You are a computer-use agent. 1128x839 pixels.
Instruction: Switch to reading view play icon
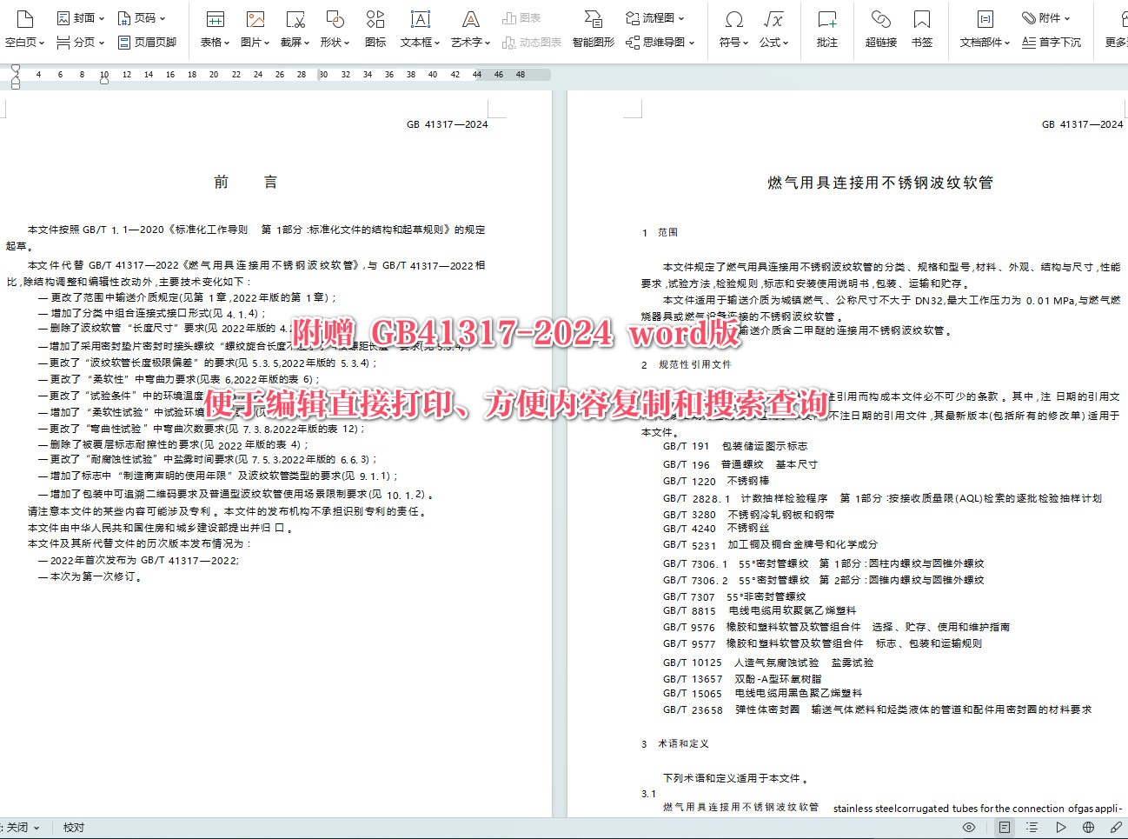point(1060,828)
